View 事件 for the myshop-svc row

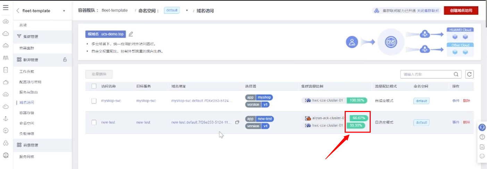(x=456, y=101)
